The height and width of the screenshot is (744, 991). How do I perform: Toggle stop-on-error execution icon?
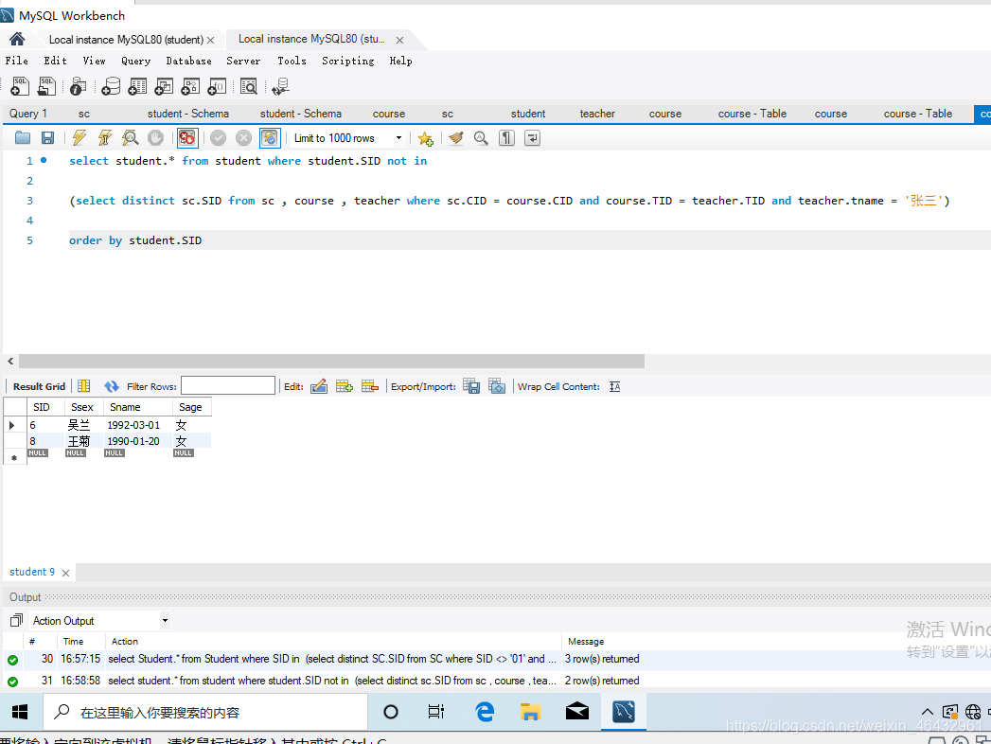(187, 138)
